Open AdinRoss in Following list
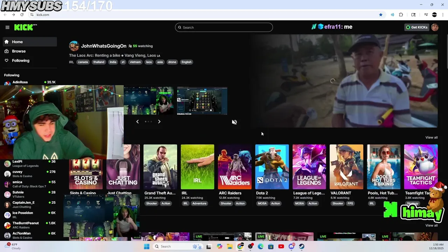The width and height of the screenshot is (448, 252). (x=30, y=83)
